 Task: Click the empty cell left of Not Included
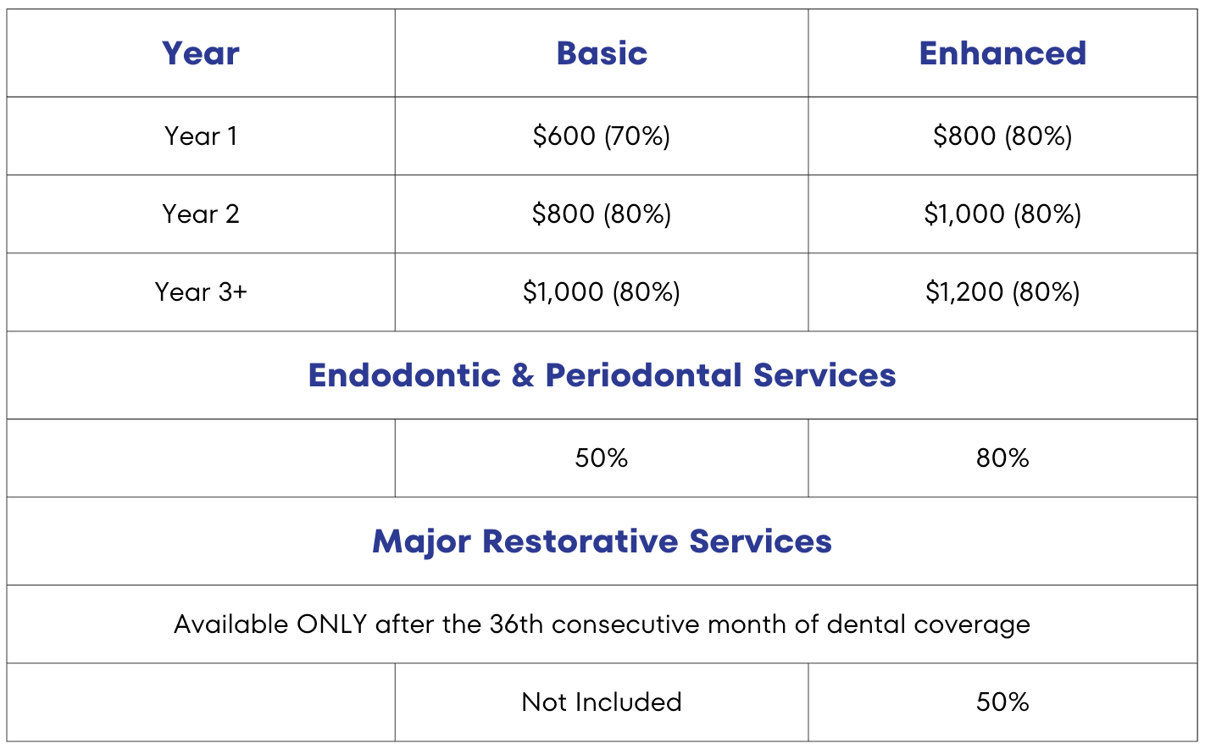[x=201, y=702]
